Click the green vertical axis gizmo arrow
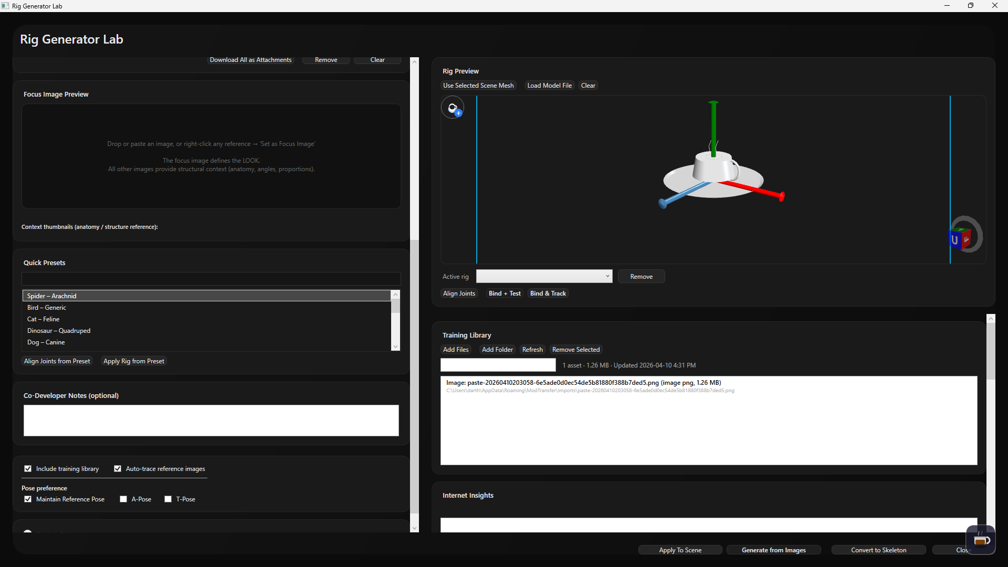The height and width of the screenshot is (567, 1008). (713, 126)
